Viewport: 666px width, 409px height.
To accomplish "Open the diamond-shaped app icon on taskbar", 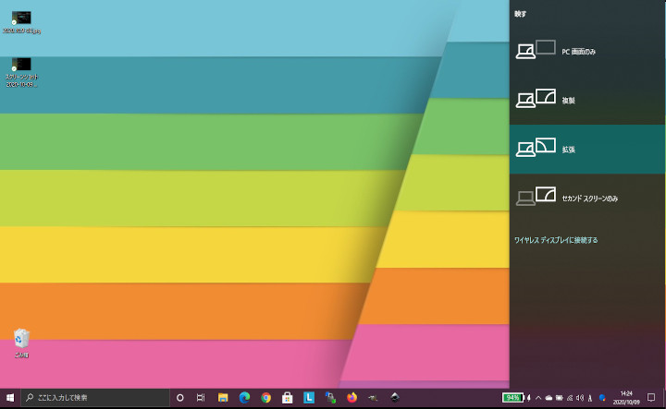I will click(395, 398).
